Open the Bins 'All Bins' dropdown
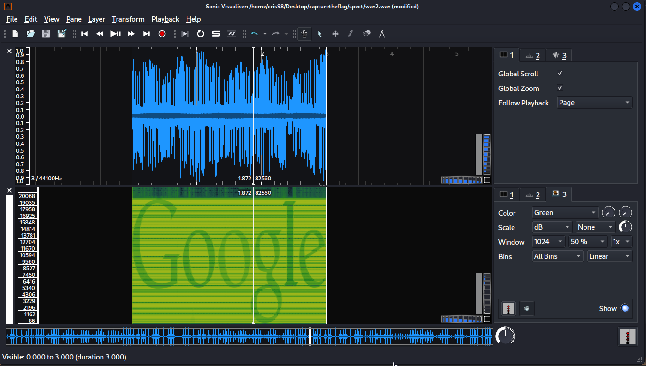This screenshot has height=366, width=646. pyautogui.click(x=558, y=256)
